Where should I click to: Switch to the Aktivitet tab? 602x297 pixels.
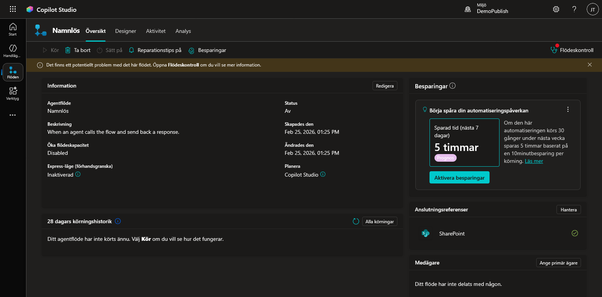(156, 31)
